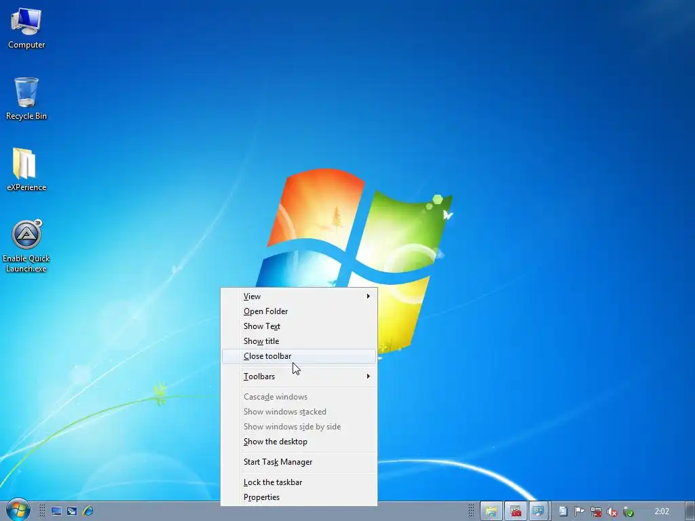
Task: Click the disconnected network tray icon
Action: click(x=596, y=512)
